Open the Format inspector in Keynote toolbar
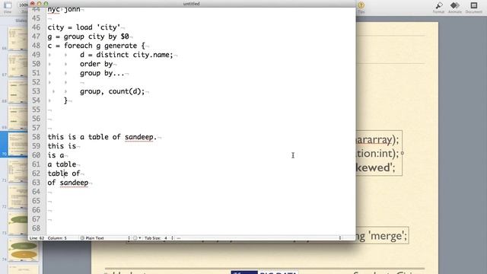 point(438,8)
